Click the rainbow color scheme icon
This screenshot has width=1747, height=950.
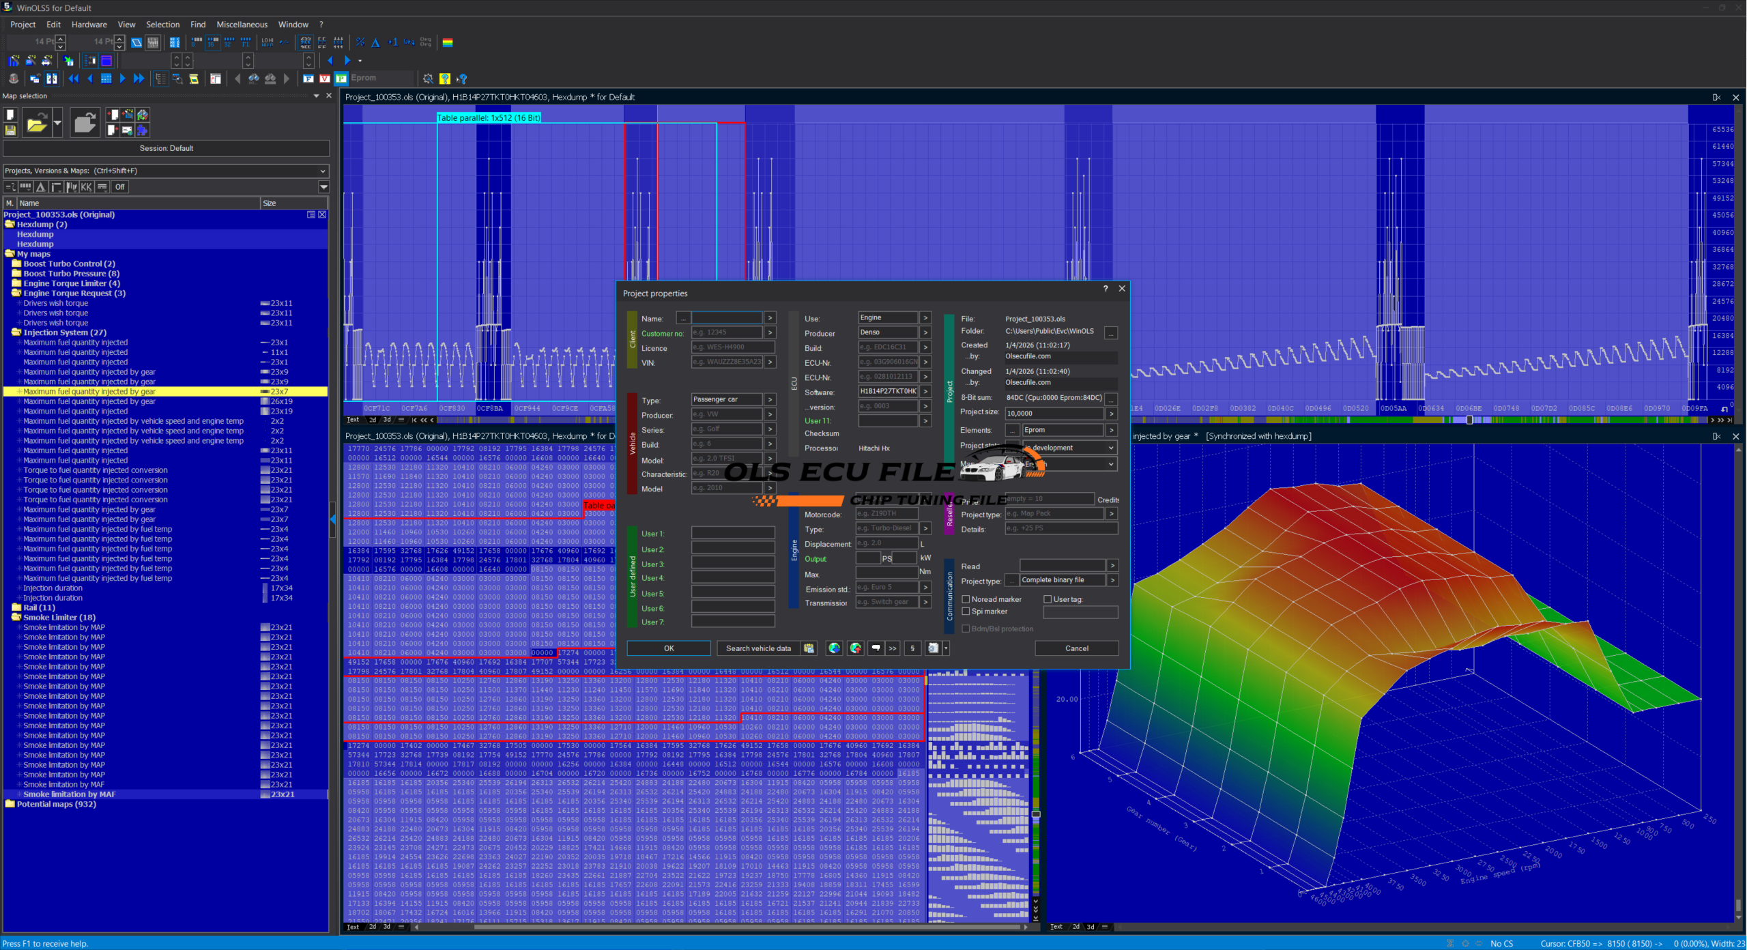(x=448, y=42)
